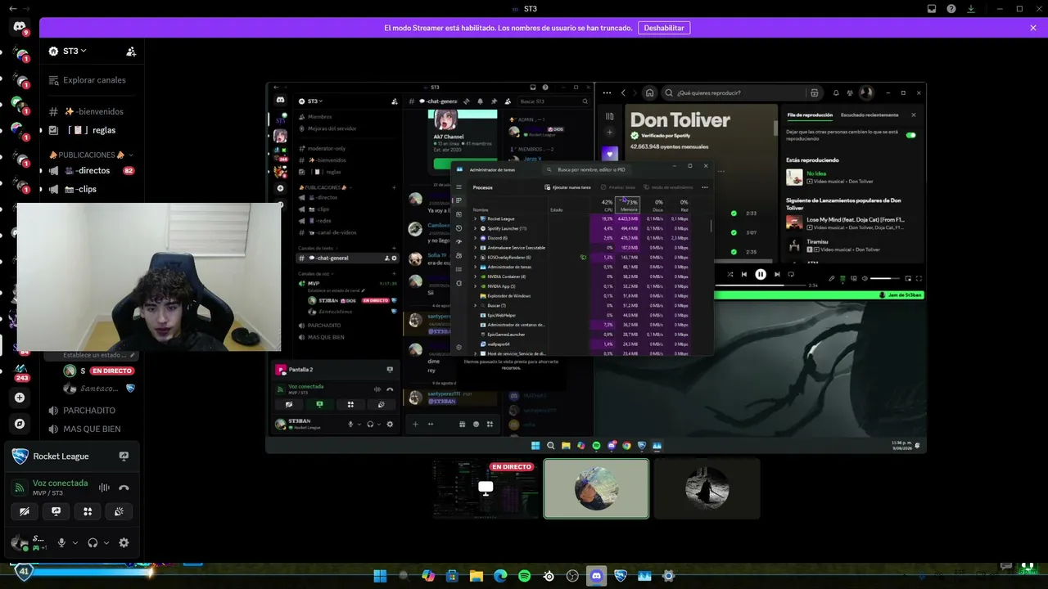Viewport: 1048px width, 589px height.
Task: Deafen using the headphones icon in user panel
Action: [x=93, y=542]
